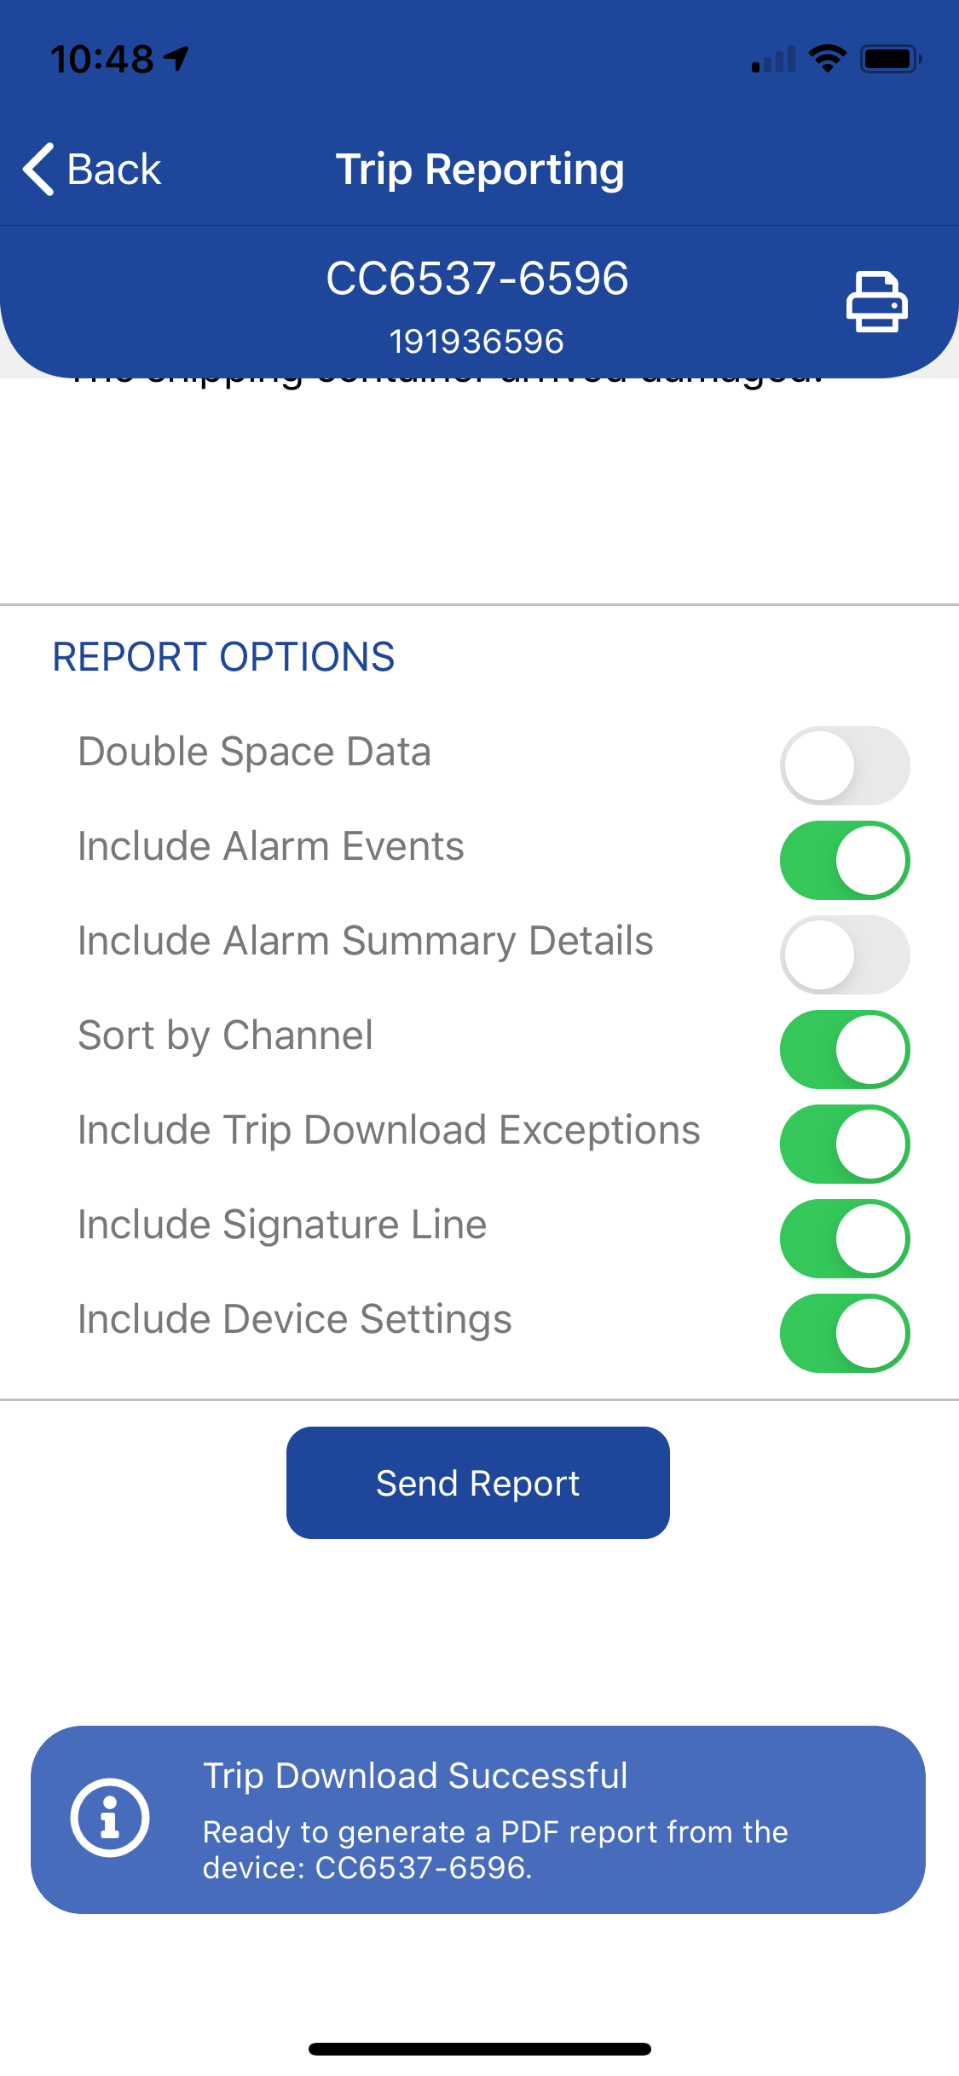This screenshot has height=2076, width=959.
Task: Toggle Include Device Settings off
Action: (x=845, y=1333)
